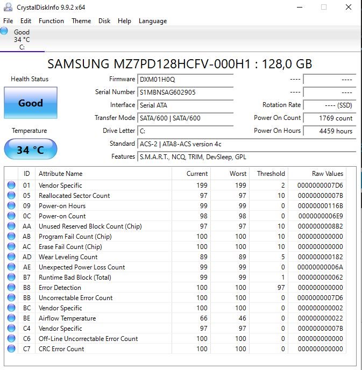Open the File menu

coord(8,21)
